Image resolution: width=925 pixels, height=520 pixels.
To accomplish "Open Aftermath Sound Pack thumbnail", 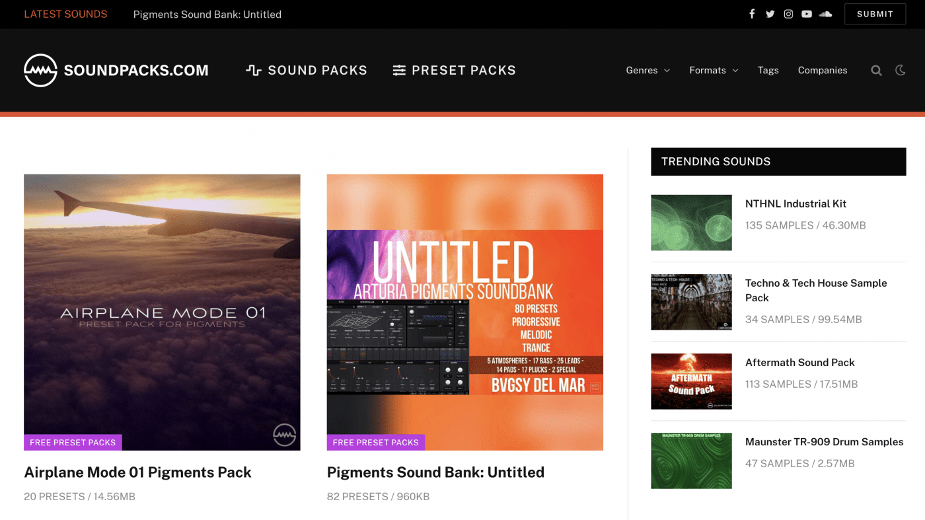I will (x=691, y=381).
